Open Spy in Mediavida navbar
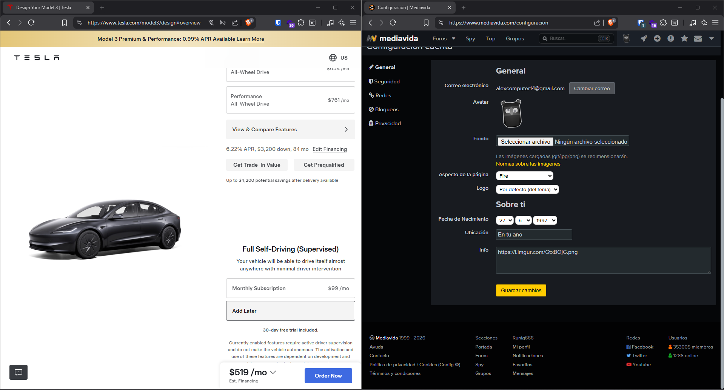Screen dimensions: 724x390 point(470,38)
